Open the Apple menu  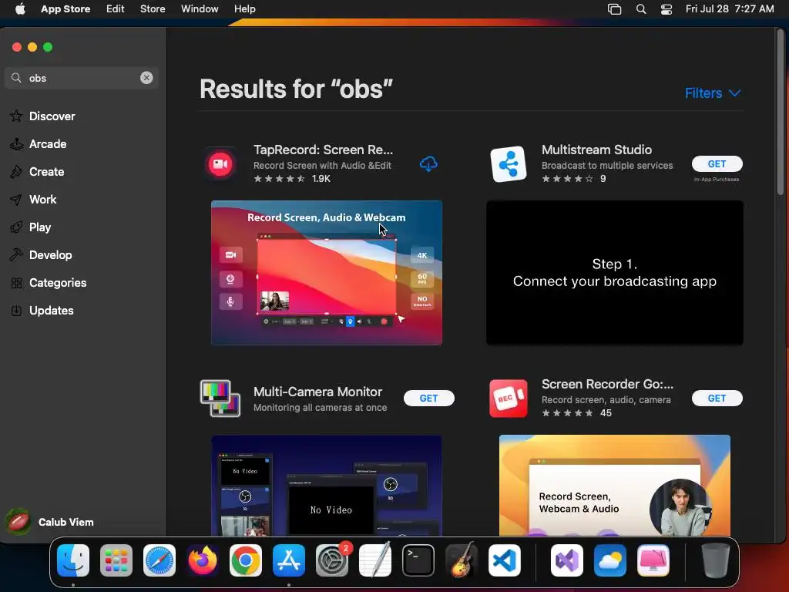point(20,8)
